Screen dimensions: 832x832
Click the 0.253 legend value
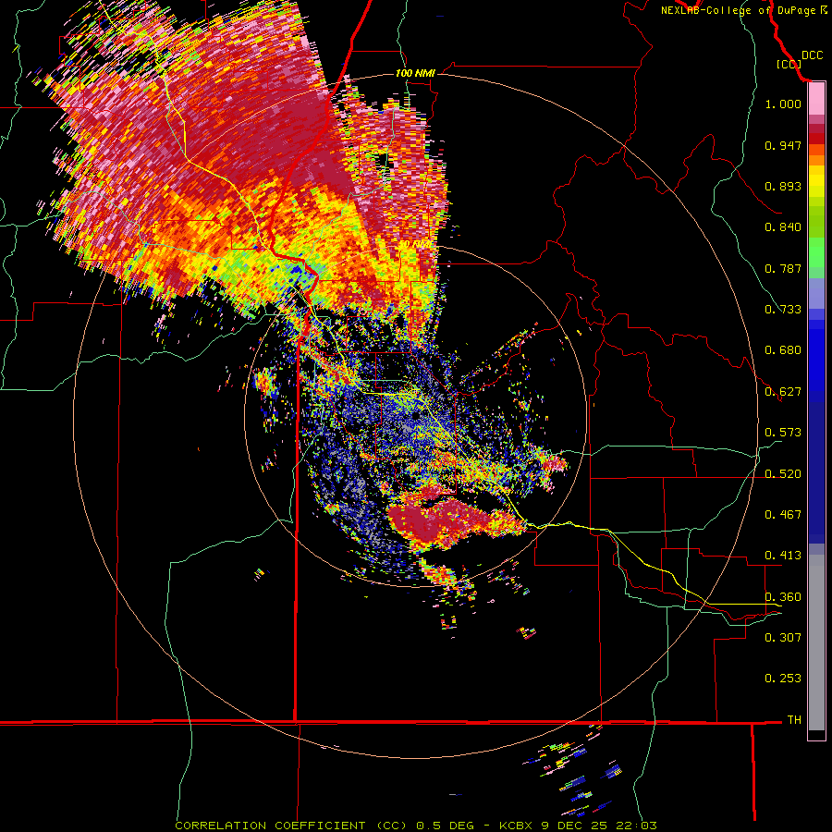(783, 679)
